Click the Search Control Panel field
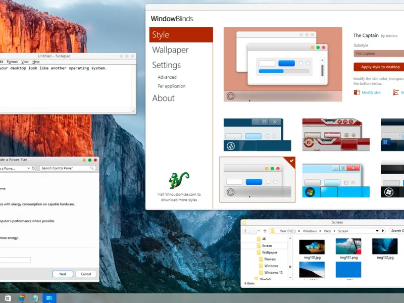 click(x=67, y=168)
